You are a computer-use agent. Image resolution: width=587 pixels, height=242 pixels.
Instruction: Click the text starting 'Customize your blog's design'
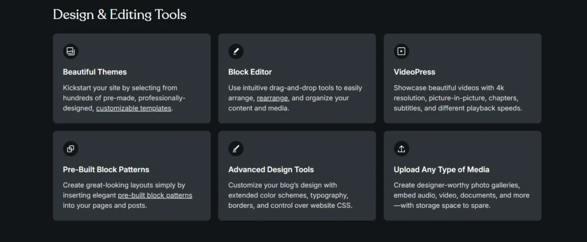click(x=291, y=195)
